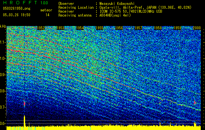Click the 1.1 frequency axis label
This screenshot has height=130, width=205.
click(3, 42)
